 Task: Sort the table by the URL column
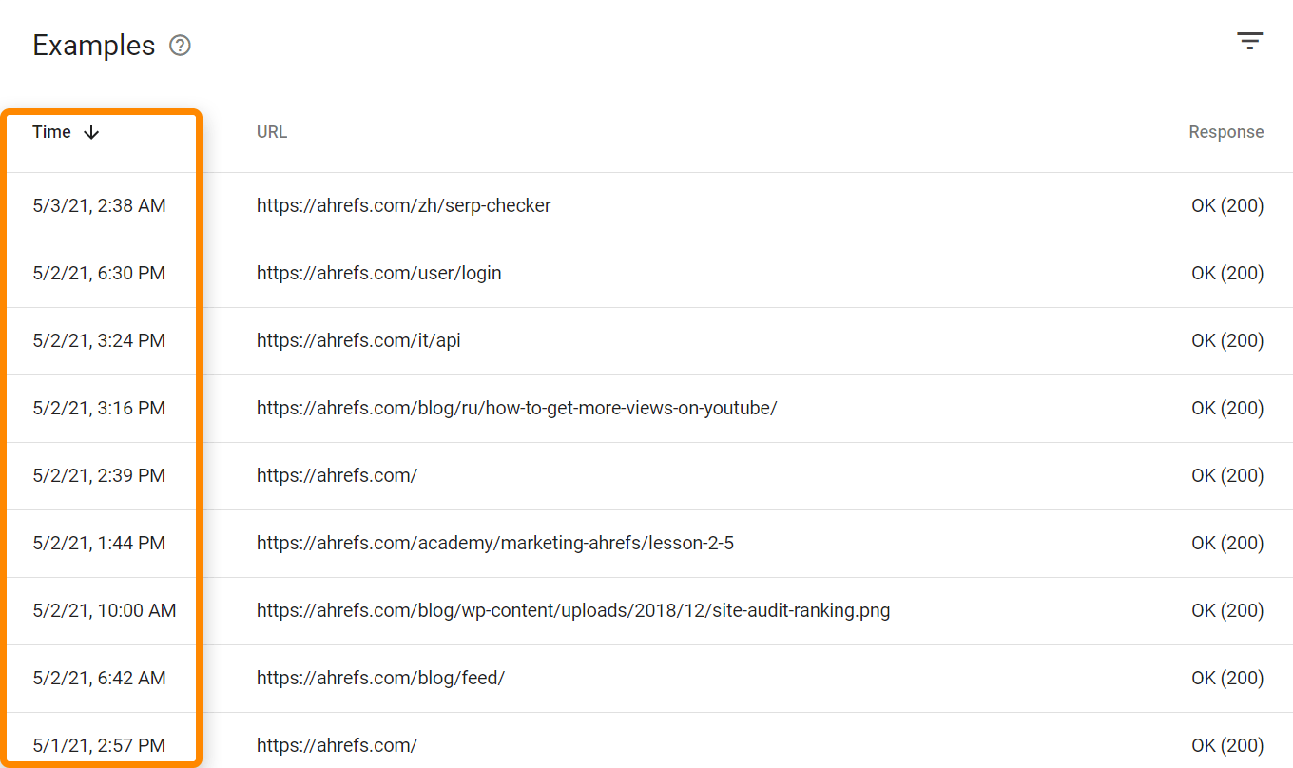point(271,131)
